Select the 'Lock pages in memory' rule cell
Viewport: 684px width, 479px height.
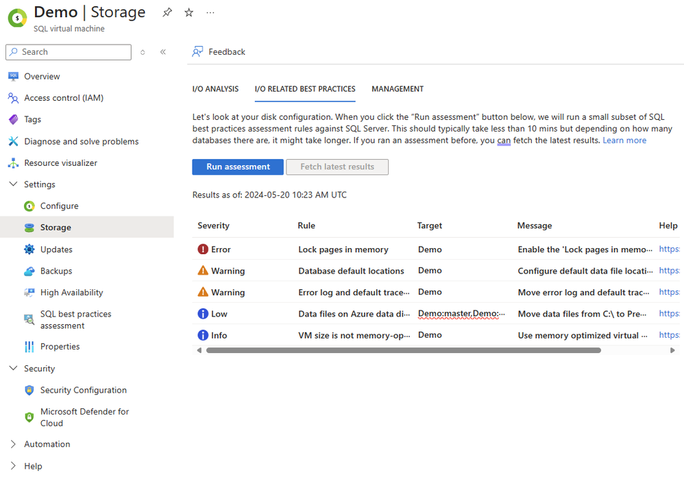coord(343,249)
